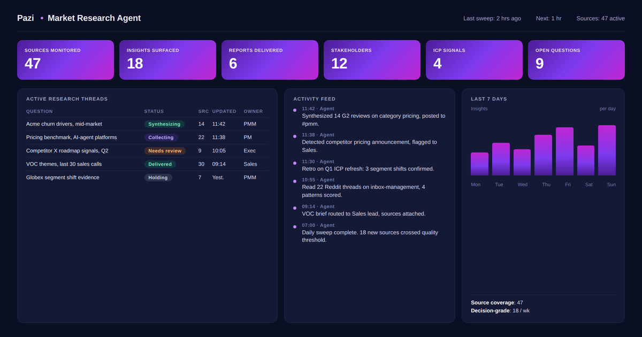Image resolution: width=642 pixels, height=337 pixels.
Task: Click the 'Decision-grade: 18 / wk' summary line
Action: 500,311
